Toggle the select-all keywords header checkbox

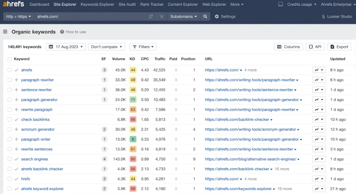10,59
